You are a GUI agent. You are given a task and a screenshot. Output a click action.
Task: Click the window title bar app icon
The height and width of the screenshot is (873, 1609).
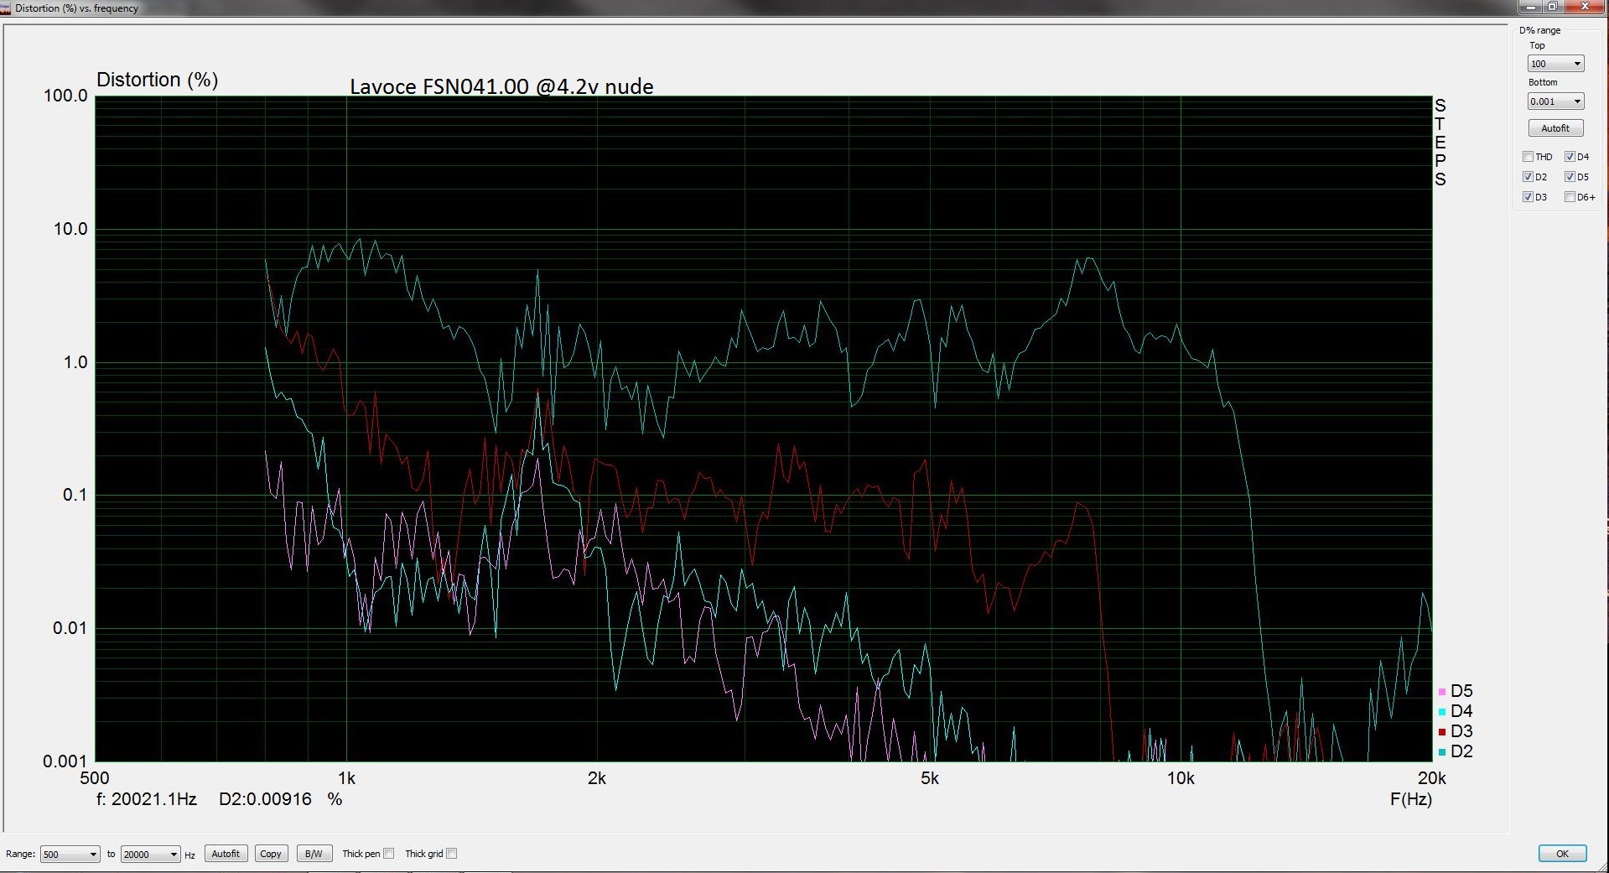[7, 8]
